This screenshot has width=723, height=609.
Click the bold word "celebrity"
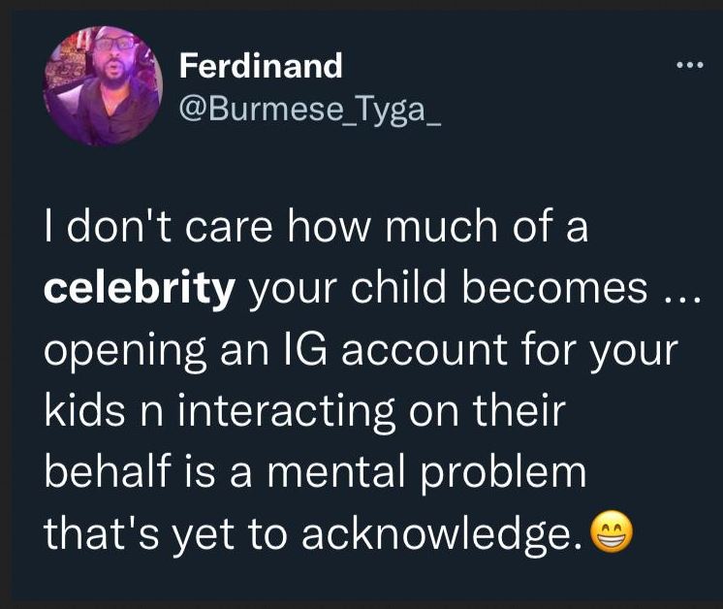(141, 289)
